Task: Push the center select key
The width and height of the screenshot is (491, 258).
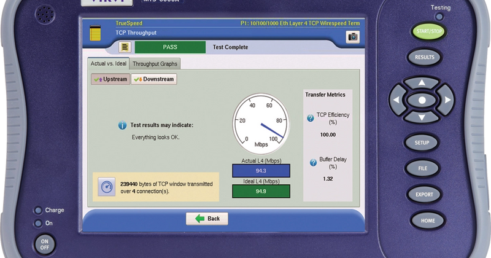Action: (x=422, y=100)
